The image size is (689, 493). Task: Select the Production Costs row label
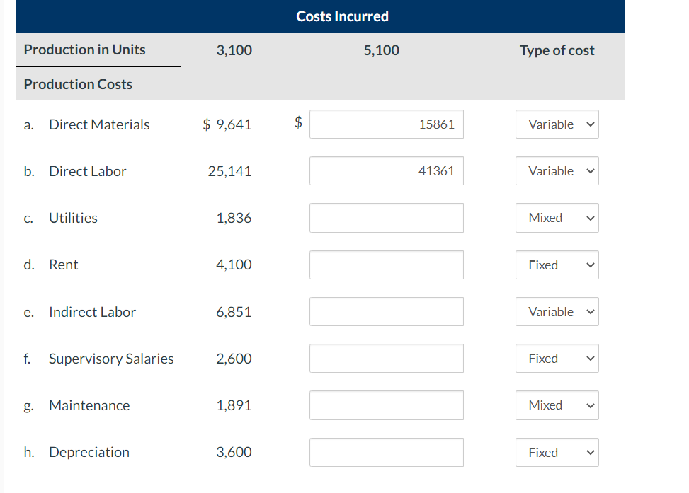(x=77, y=83)
